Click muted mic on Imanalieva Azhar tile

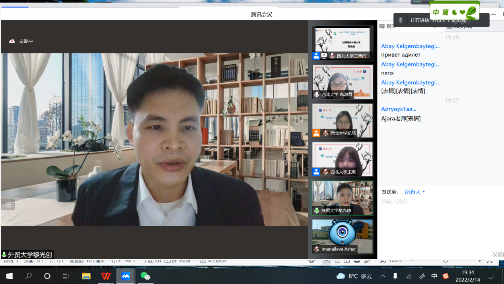pyautogui.click(x=317, y=249)
